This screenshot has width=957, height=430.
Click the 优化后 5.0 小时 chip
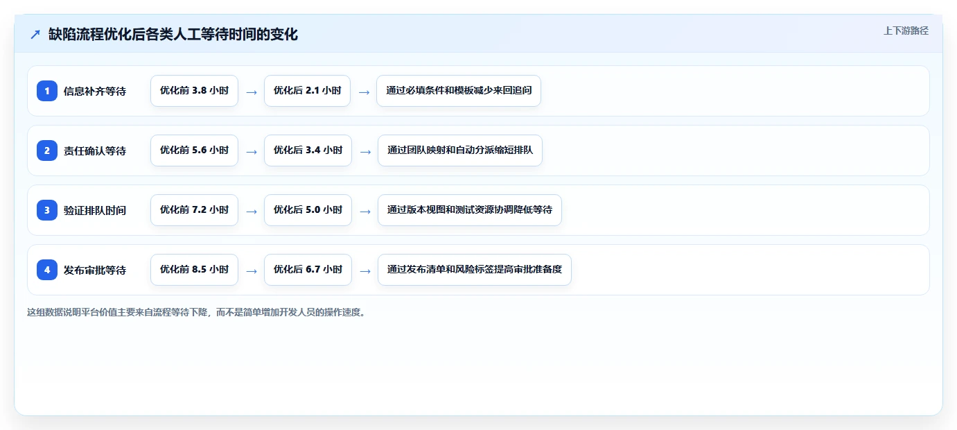(x=308, y=210)
